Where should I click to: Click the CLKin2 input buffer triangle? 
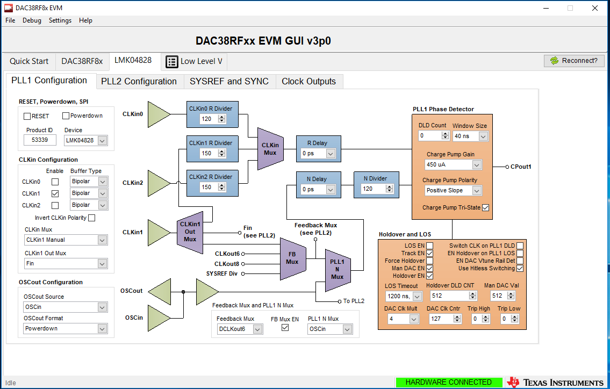click(159, 183)
